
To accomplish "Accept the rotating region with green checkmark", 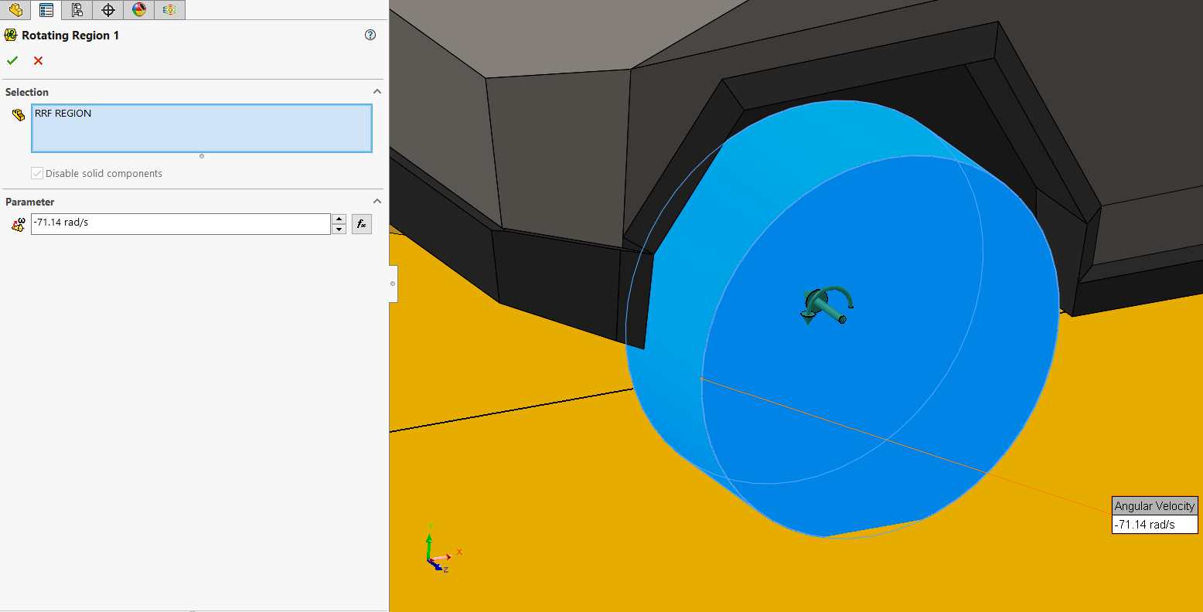I will [x=12, y=60].
